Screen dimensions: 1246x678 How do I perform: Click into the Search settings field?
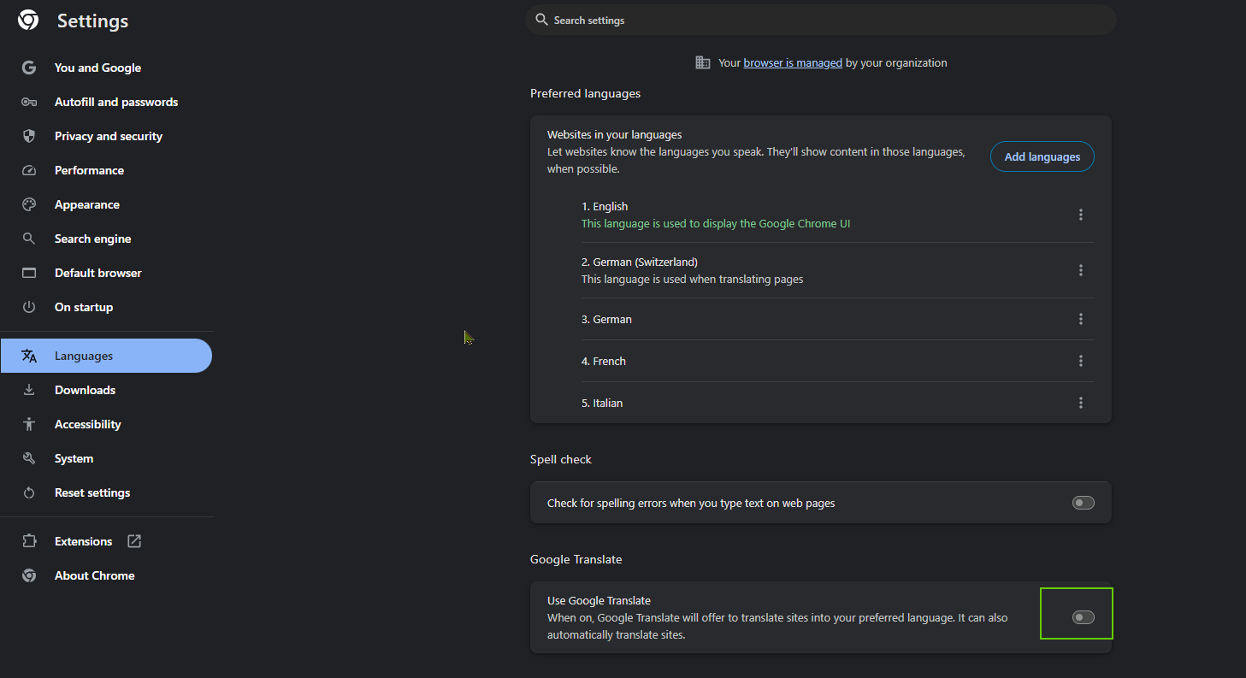click(821, 20)
